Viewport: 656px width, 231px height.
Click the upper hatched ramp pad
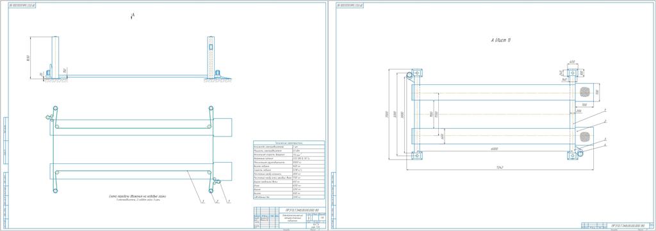584,91
